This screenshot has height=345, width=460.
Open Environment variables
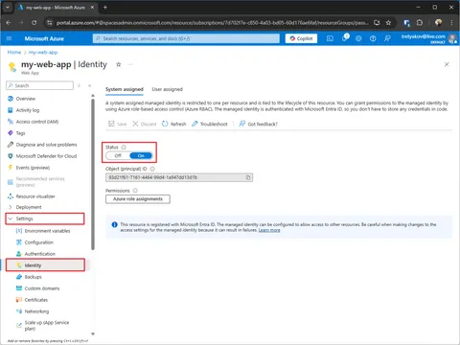[x=47, y=231]
